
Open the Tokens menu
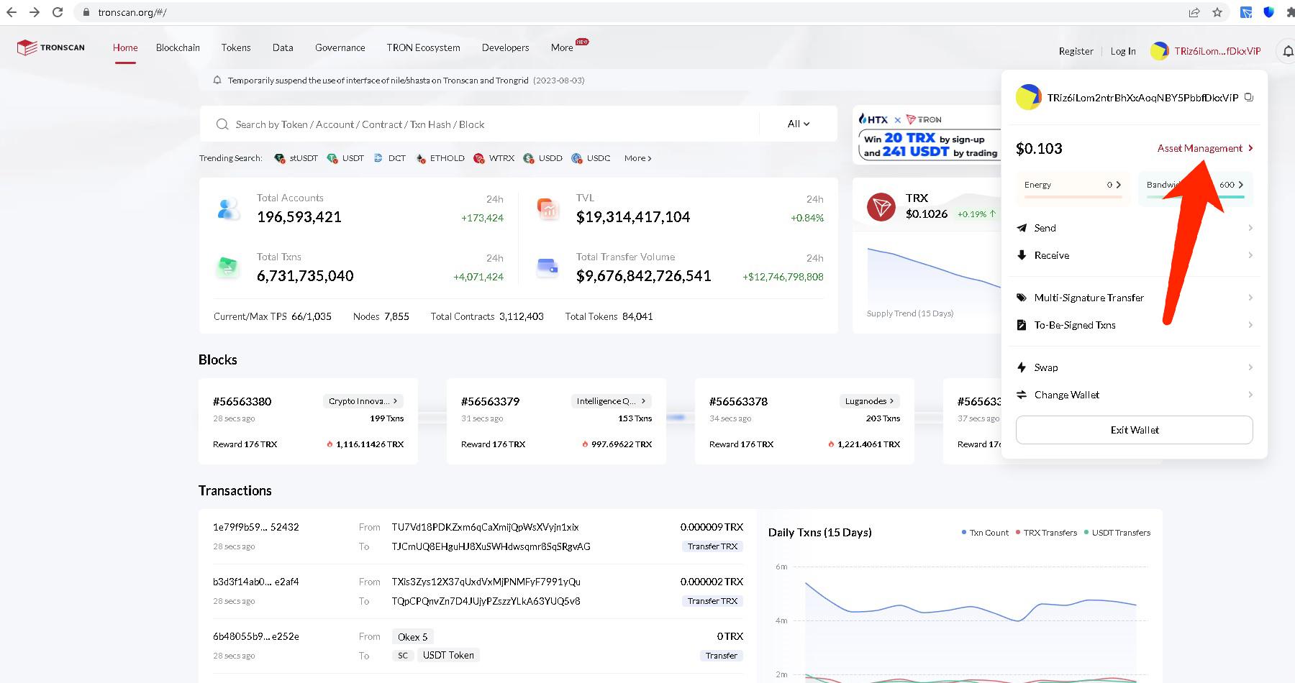(x=236, y=47)
